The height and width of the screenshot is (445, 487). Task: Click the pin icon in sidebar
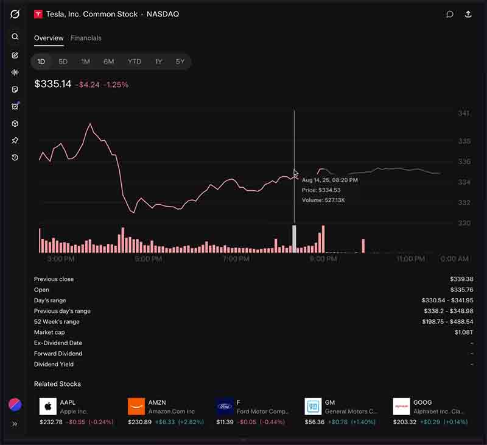point(15,141)
